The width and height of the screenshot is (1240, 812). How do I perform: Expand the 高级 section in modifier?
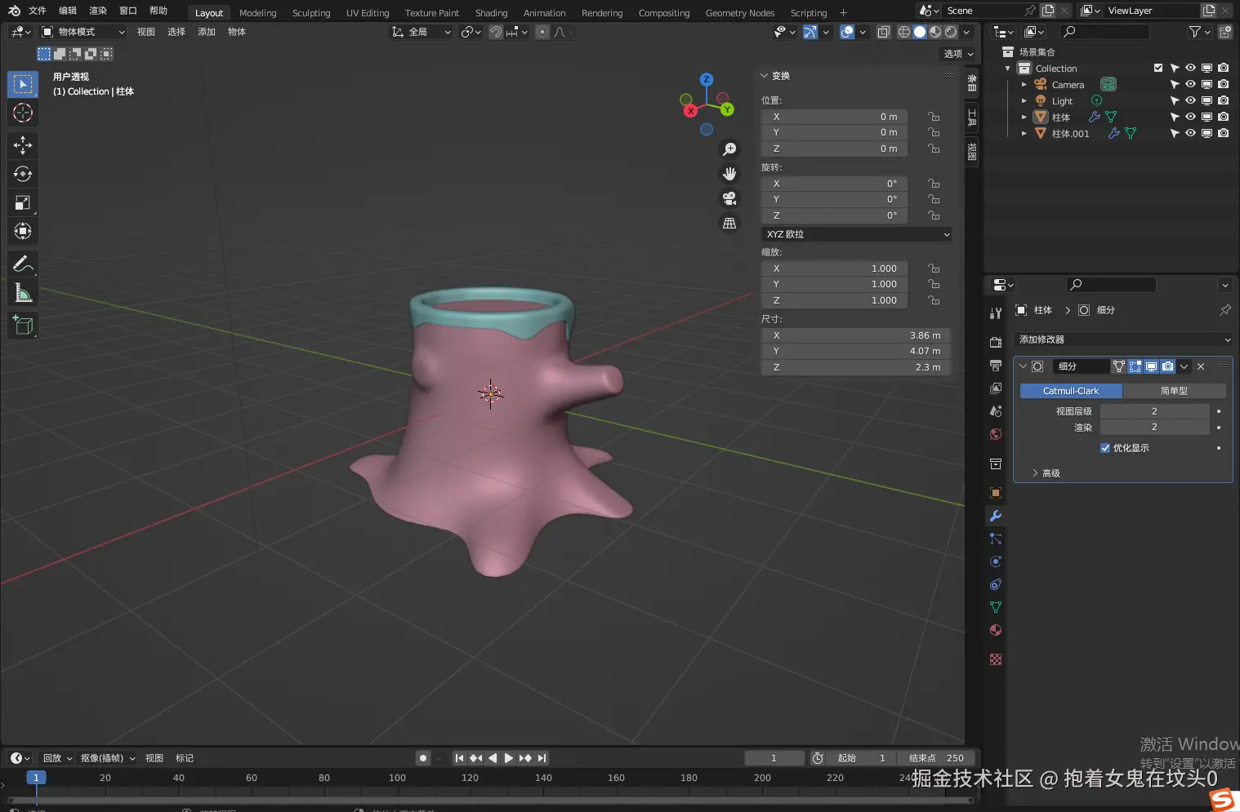click(x=1046, y=473)
